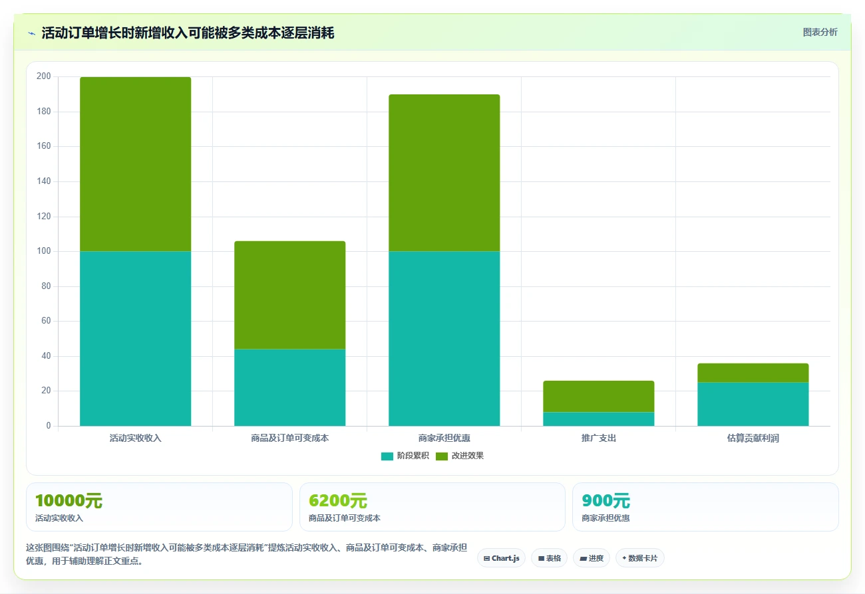The height and width of the screenshot is (594, 865).
Task: Toggle the 改进效果 legend item
Action: 459,456
